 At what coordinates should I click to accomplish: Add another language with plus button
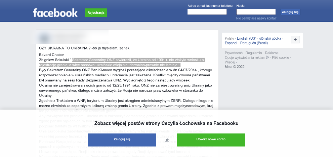(295, 40)
